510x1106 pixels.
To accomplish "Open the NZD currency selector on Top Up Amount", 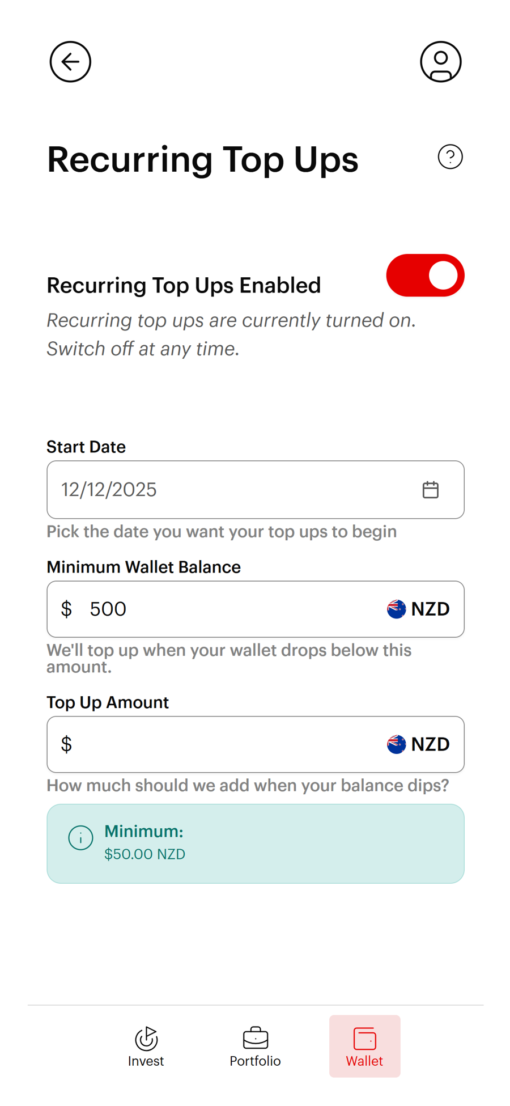I will tap(418, 744).
